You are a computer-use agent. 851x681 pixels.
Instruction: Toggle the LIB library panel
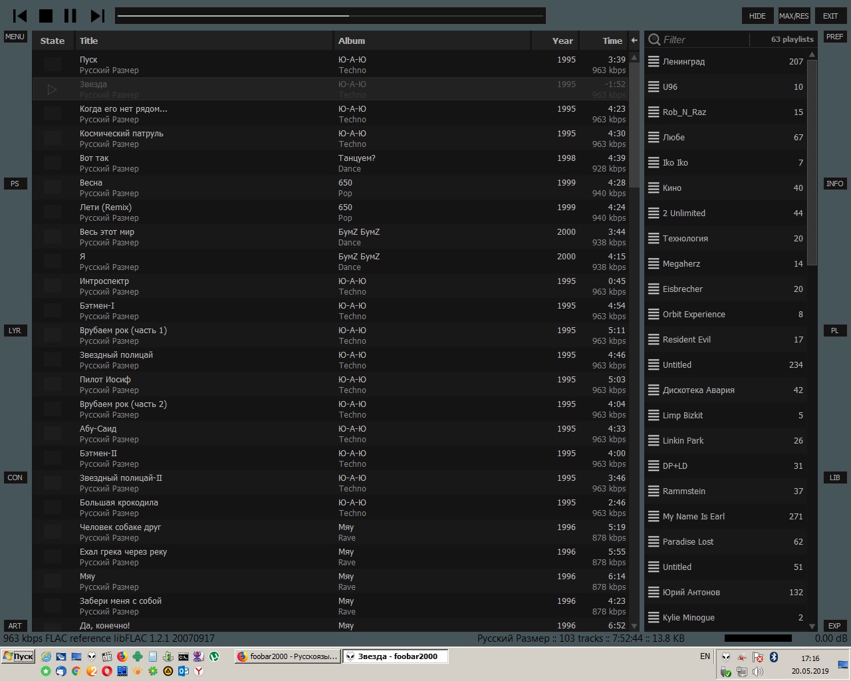[x=835, y=477]
